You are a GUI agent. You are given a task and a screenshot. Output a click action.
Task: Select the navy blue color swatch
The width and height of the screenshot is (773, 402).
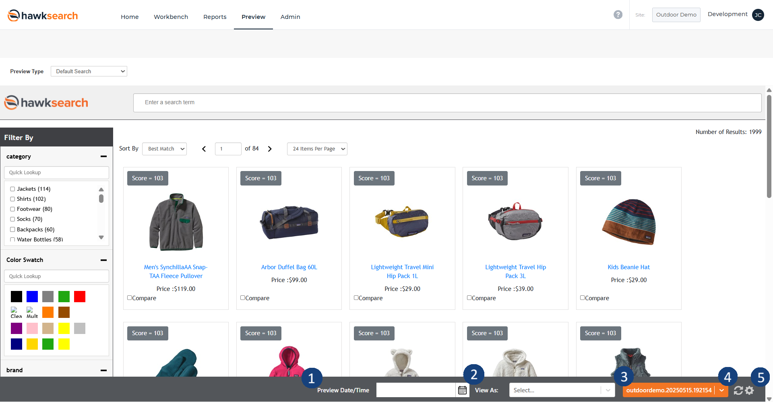[x=17, y=344]
